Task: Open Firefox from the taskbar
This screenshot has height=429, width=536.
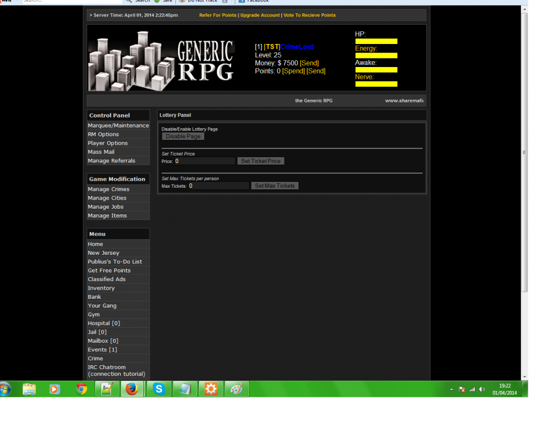Action: [x=132, y=389]
